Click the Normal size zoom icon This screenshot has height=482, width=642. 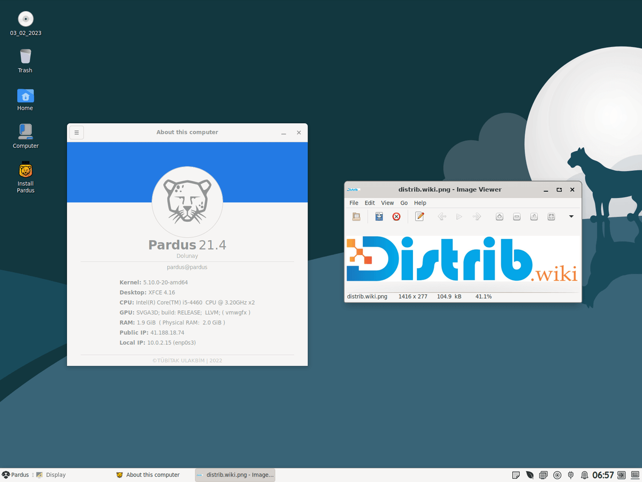[534, 216]
